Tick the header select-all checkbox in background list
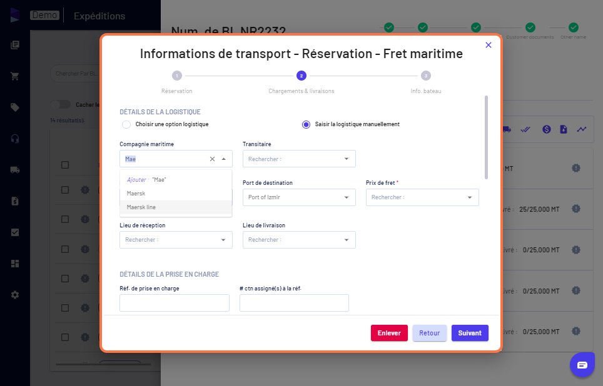Viewport: 603px width, 386px height. tap(65, 165)
